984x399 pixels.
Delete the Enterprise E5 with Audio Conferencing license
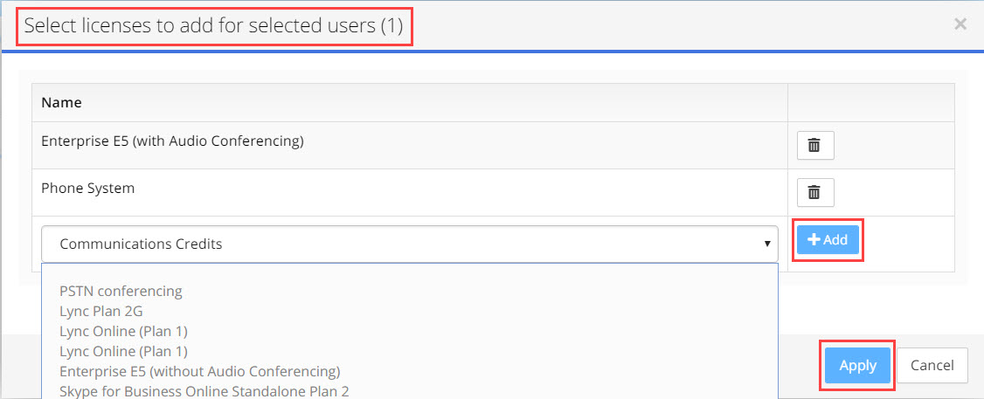pos(815,146)
